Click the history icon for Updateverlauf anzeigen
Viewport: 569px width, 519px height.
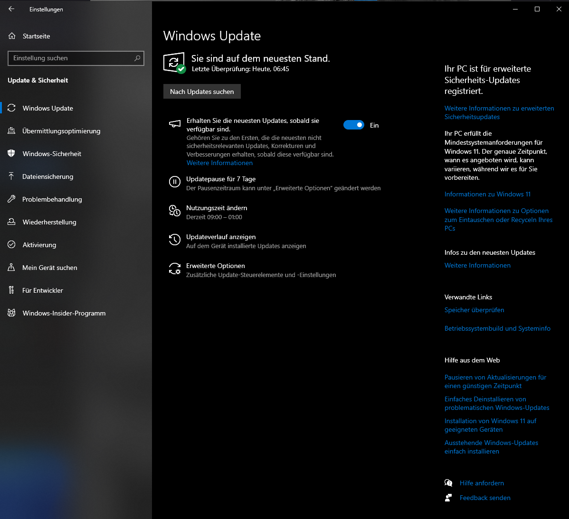pos(174,240)
